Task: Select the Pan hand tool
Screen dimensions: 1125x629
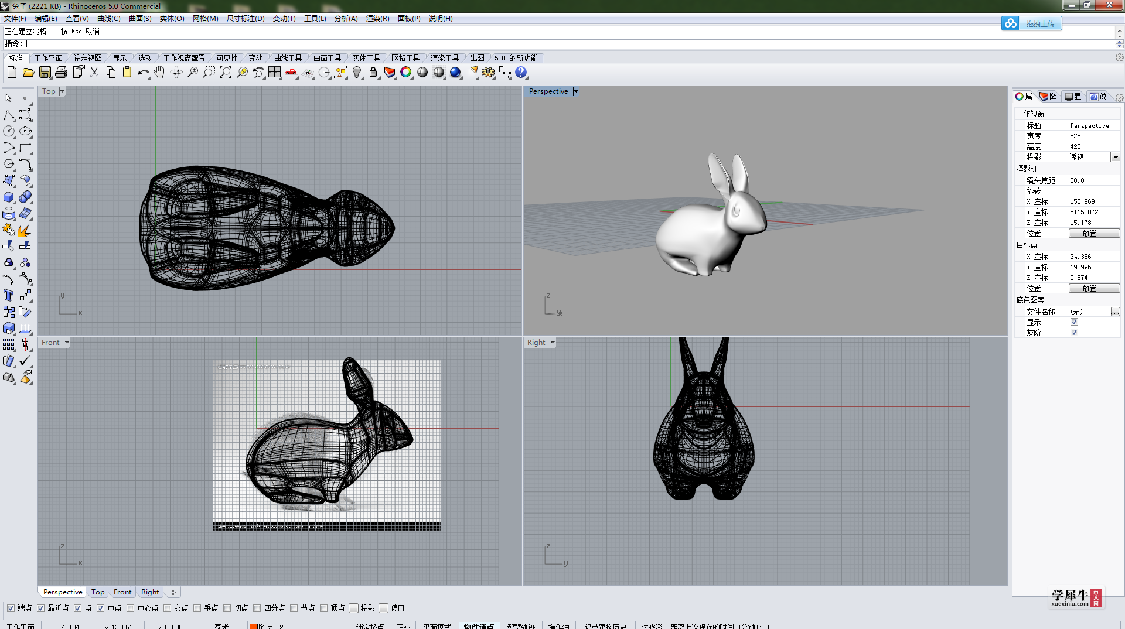Action: (x=159, y=73)
